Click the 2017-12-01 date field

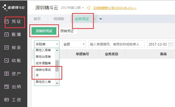[161, 44]
